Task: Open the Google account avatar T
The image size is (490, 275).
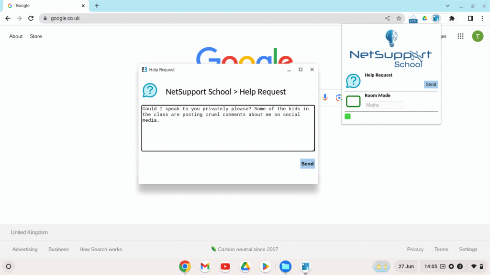Action: 478,36
